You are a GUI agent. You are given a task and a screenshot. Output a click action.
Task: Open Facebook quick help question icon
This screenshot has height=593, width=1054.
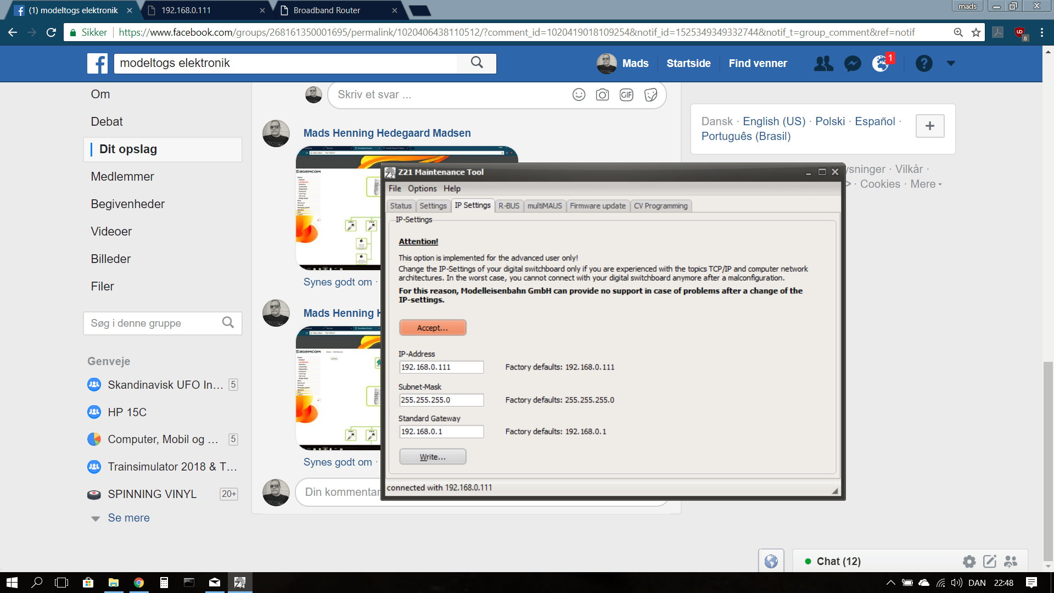tap(924, 64)
